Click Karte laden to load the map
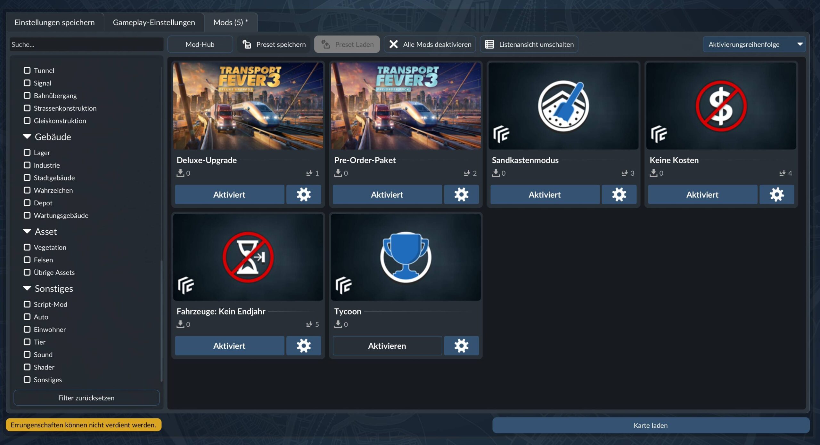The image size is (820, 445). [651, 425]
